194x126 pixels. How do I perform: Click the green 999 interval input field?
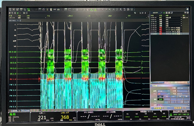(x=160, y=99)
